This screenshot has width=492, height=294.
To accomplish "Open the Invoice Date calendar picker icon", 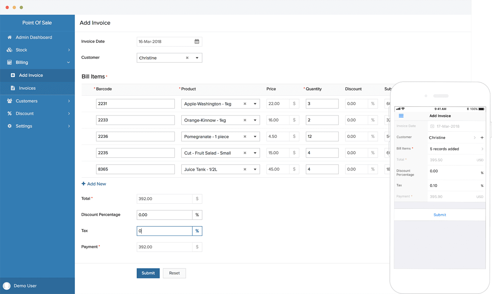I will (x=197, y=41).
